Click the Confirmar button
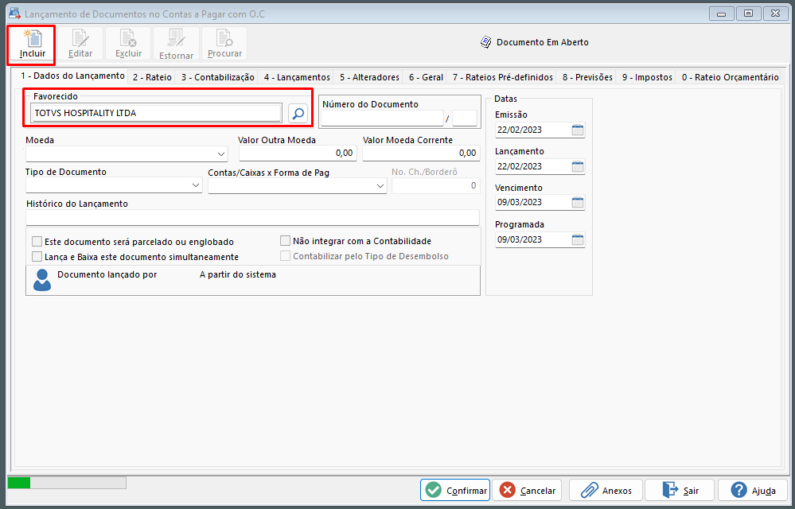This screenshot has height=509, width=795. (454, 490)
